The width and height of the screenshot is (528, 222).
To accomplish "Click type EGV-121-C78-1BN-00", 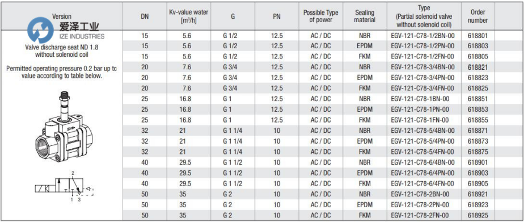I will (x=420, y=99).
